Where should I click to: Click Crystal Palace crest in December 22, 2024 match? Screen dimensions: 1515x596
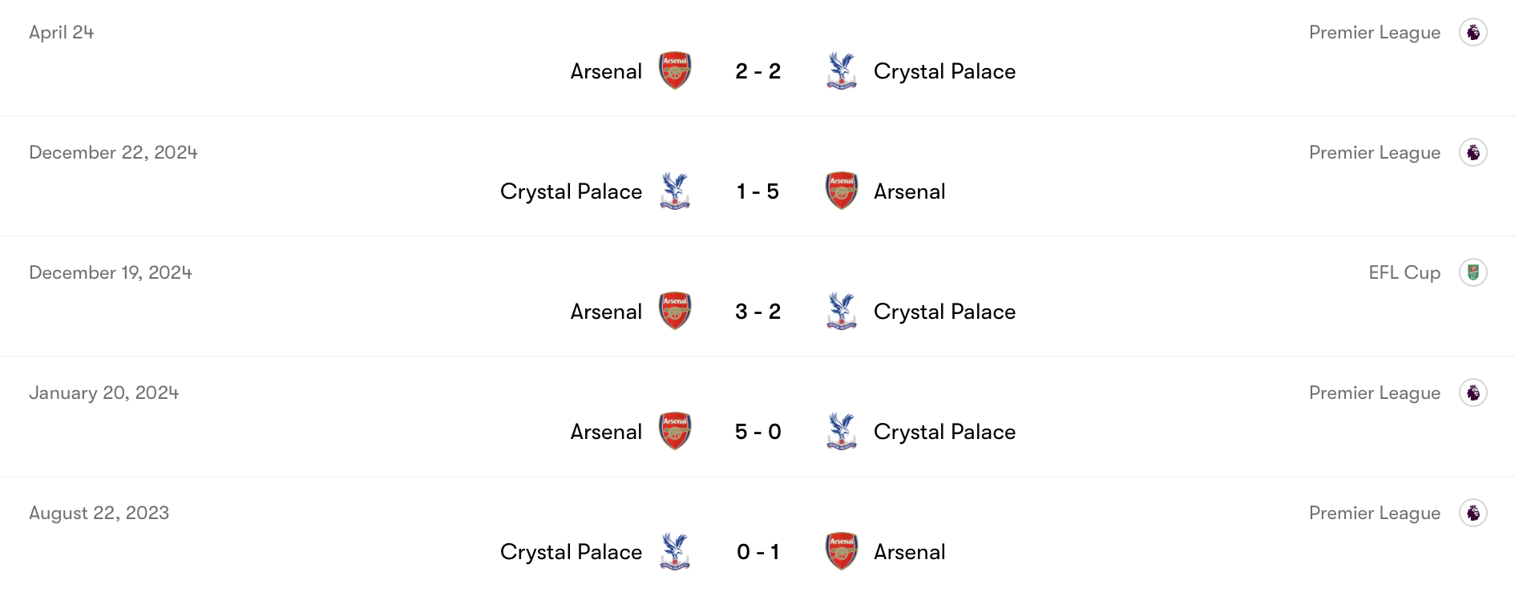pyautogui.click(x=675, y=191)
